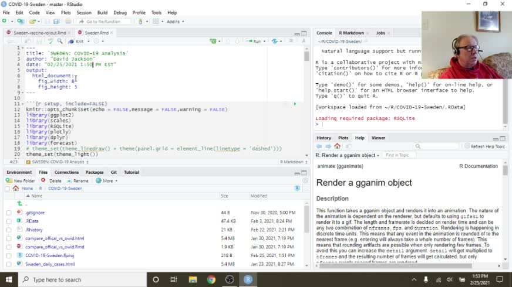The image size is (512, 287).
Task: Switch to the Environment tab
Action: point(19,172)
